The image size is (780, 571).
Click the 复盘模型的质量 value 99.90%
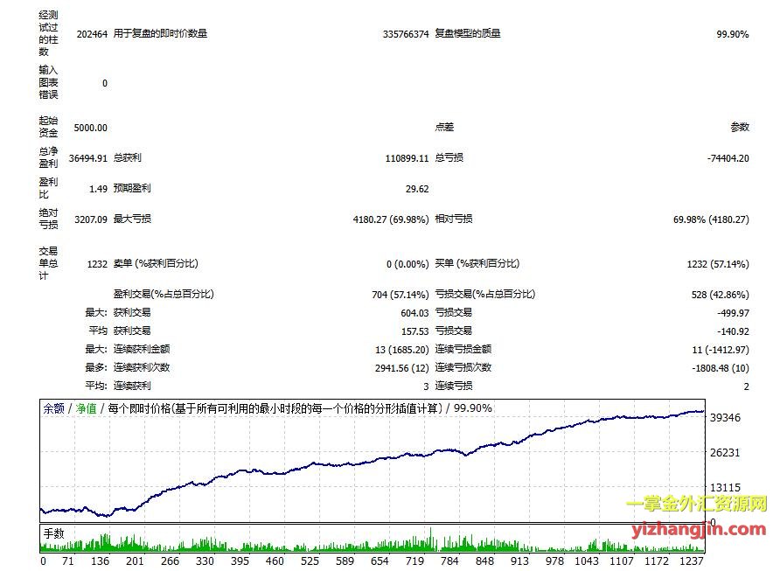click(732, 34)
